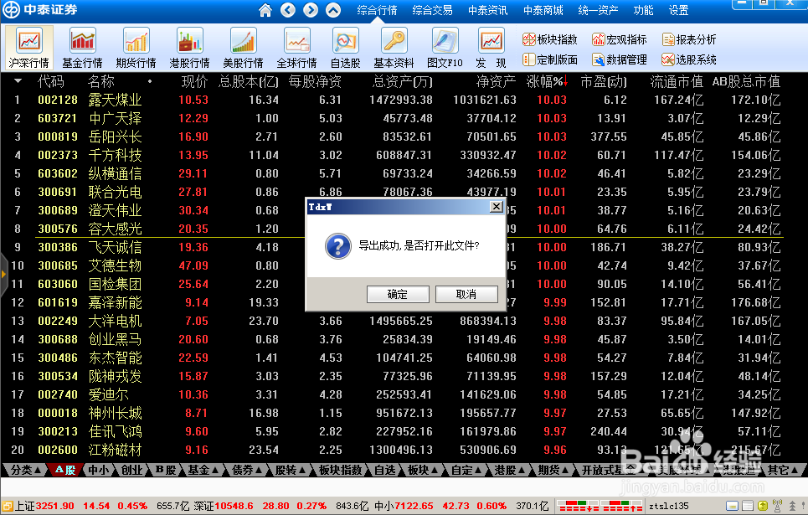This screenshot has width=808, height=515.
Task: Open the 港股行情 Hong Kong quotes
Action: point(189,48)
